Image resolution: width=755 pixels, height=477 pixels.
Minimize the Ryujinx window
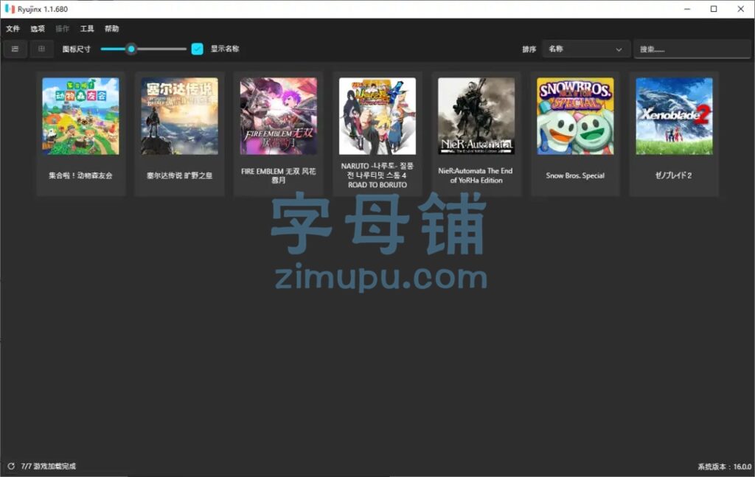(x=687, y=9)
